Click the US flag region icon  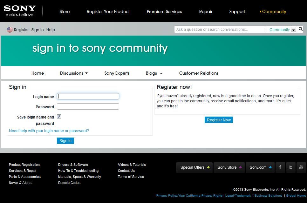click(10, 29)
